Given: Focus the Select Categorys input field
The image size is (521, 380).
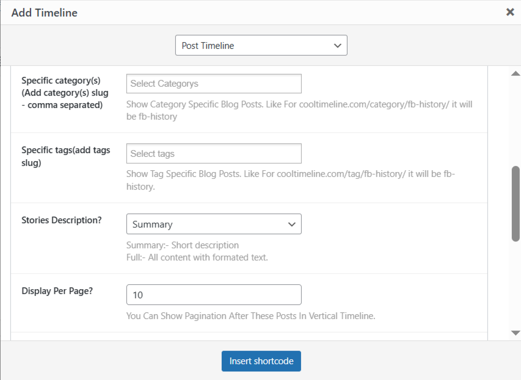Looking at the screenshot, I should 214,84.
